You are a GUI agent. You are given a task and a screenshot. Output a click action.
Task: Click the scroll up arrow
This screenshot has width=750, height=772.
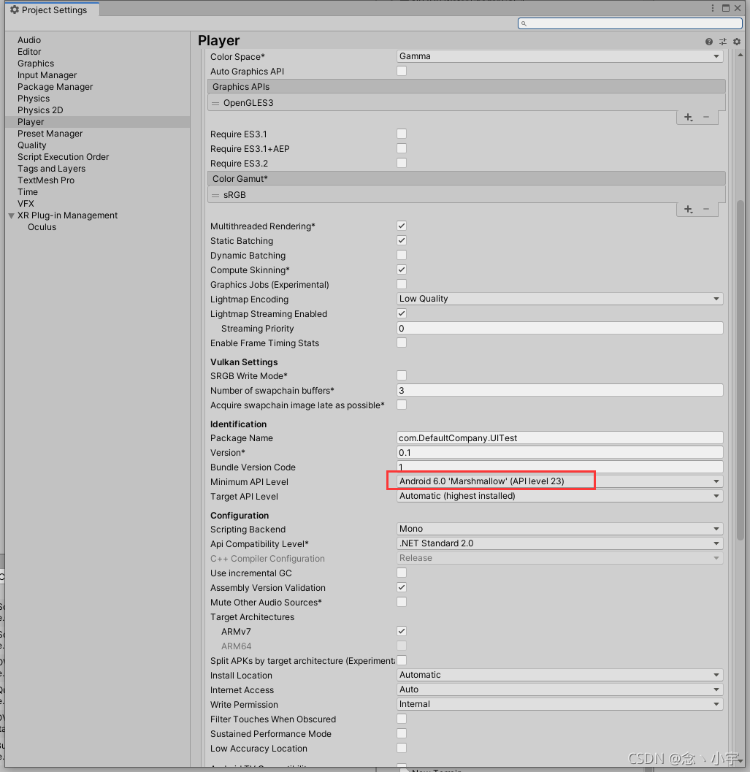point(741,55)
